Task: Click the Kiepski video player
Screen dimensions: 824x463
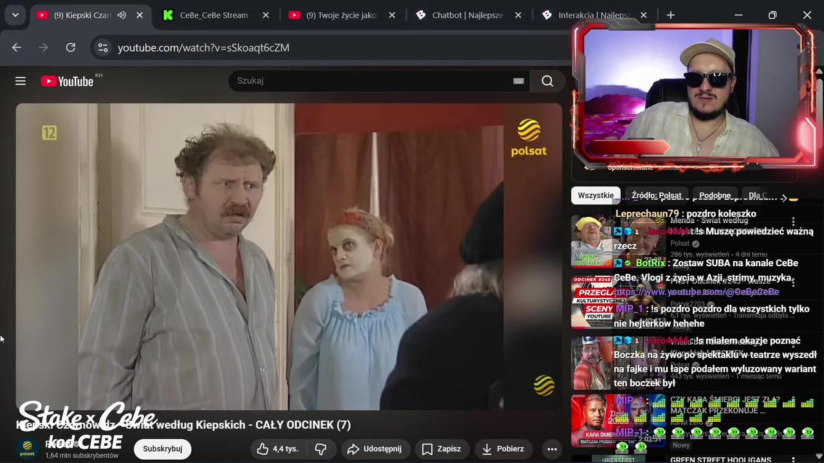Action: [289, 257]
